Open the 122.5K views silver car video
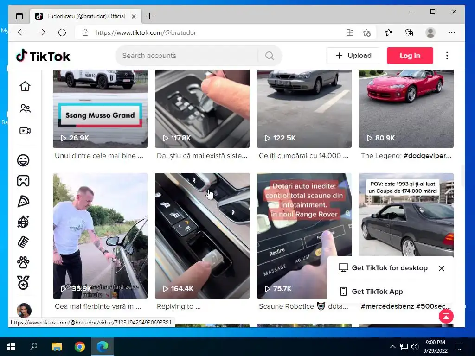The image size is (475, 356). (304, 108)
